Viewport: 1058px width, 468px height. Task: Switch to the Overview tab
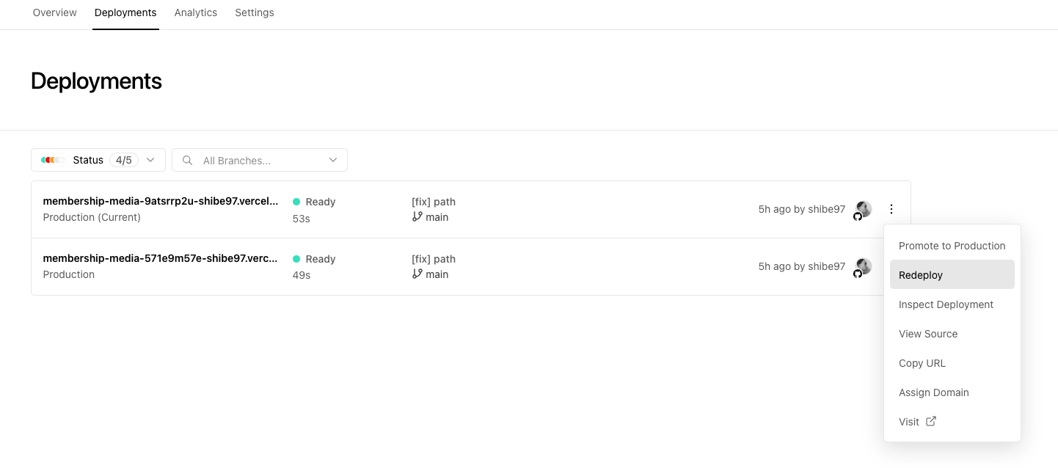click(55, 12)
